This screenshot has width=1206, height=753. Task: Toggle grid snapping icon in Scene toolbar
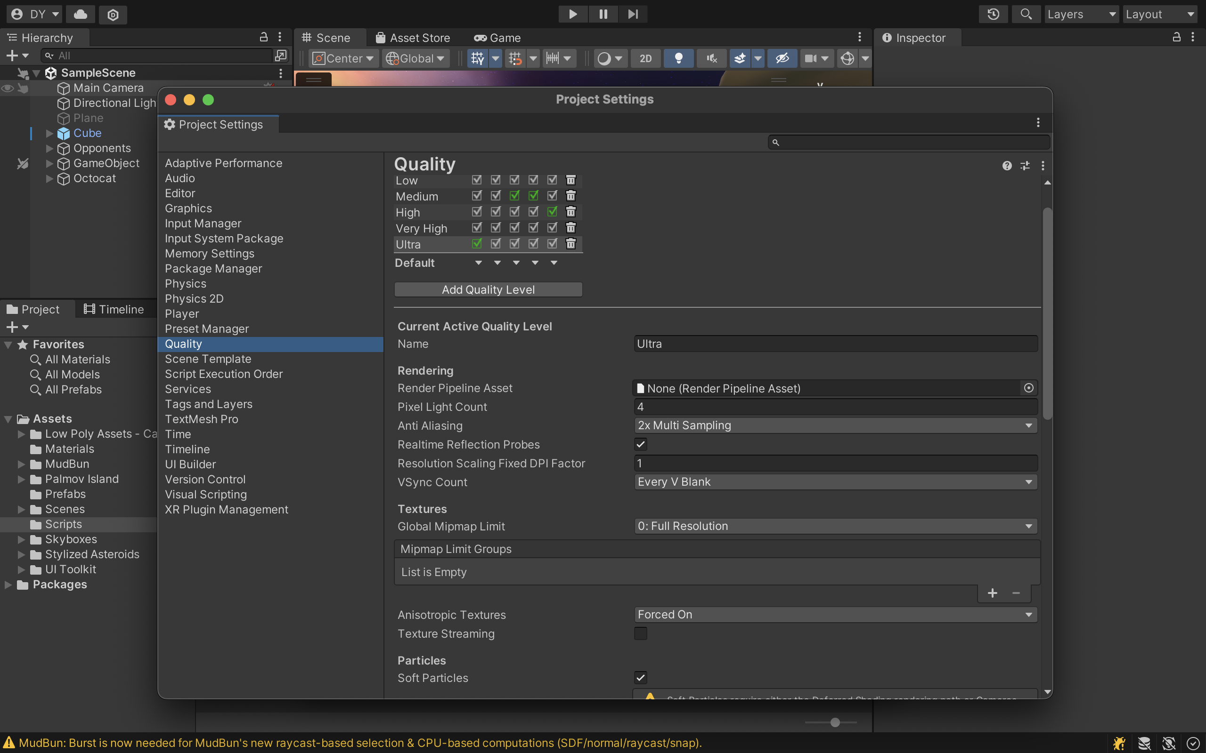click(515, 58)
